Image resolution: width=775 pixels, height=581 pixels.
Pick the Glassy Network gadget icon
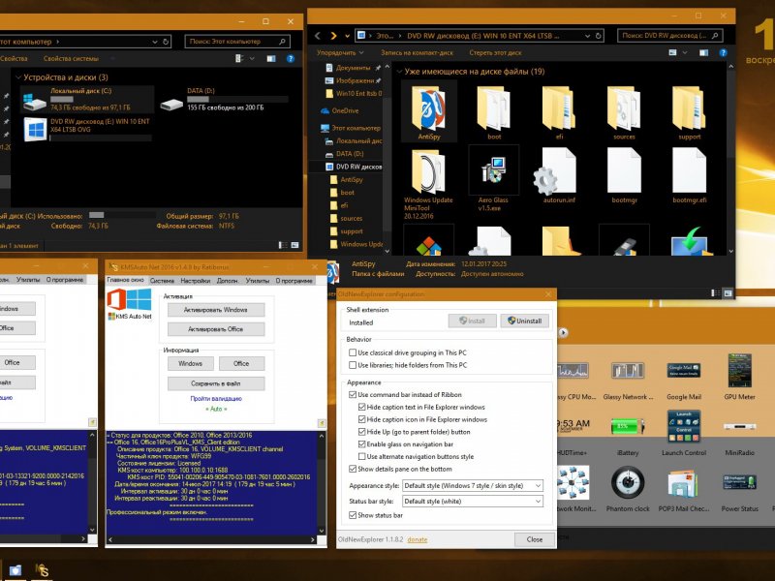(x=628, y=371)
